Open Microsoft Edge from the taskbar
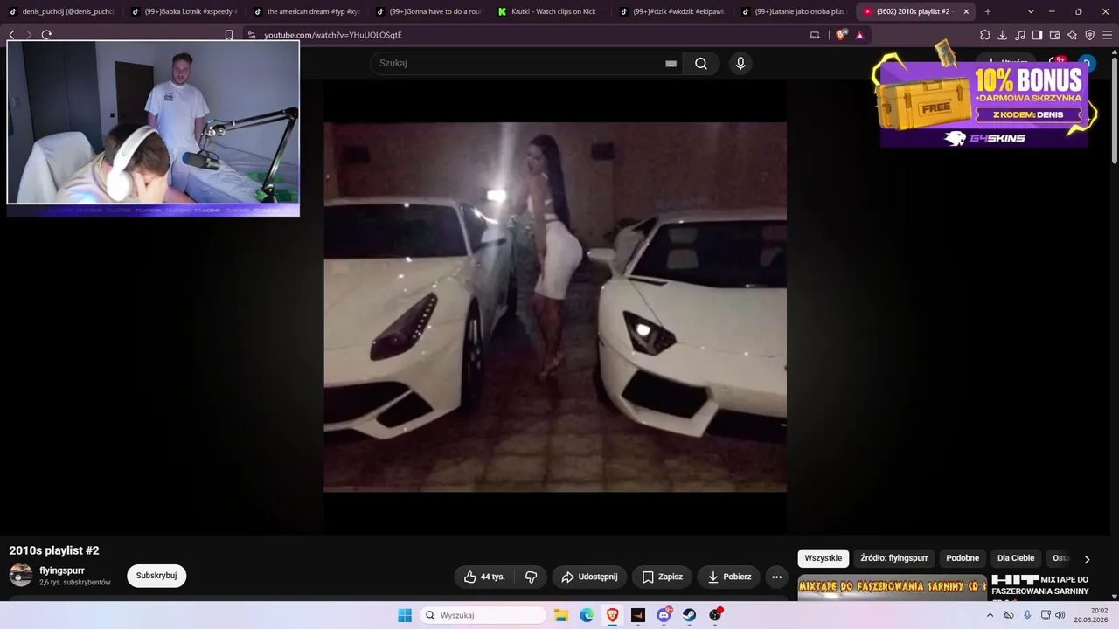 (587, 615)
